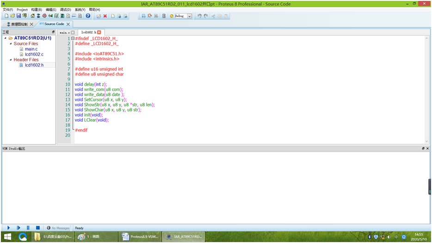Click the Redo arrow toolbar icon

pyautogui.click(x=206, y=16)
